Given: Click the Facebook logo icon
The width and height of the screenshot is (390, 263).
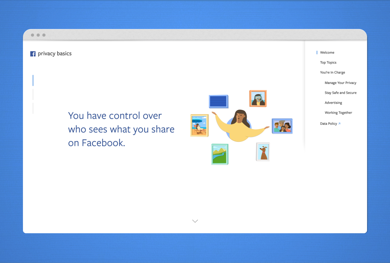Looking at the screenshot, I should pyautogui.click(x=33, y=54).
